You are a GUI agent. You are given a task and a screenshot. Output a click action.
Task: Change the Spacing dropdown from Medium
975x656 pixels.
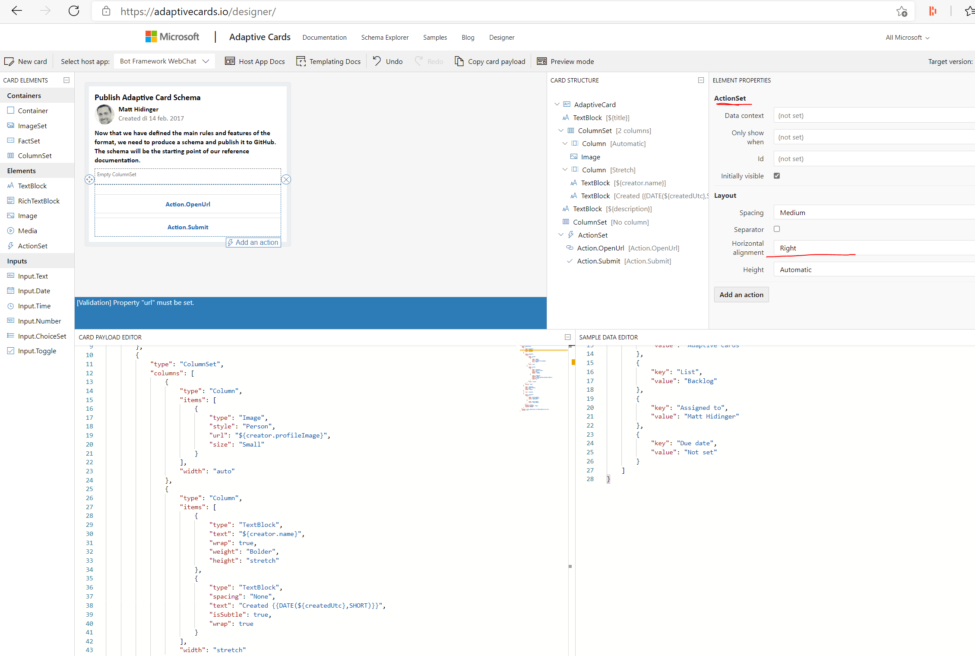874,212
